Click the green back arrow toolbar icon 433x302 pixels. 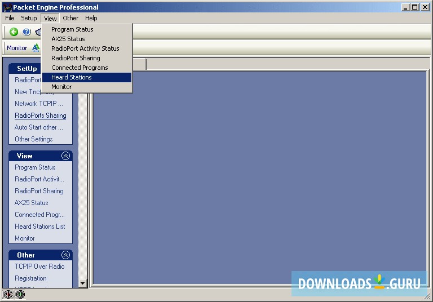[x=14, y=32]
